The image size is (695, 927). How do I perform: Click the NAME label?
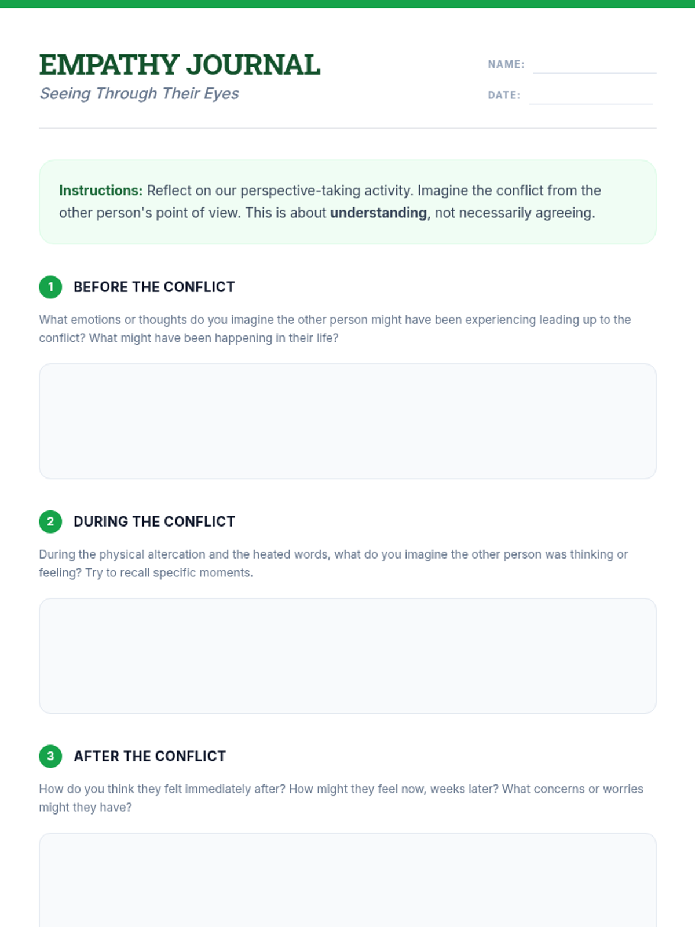point(506,64)
